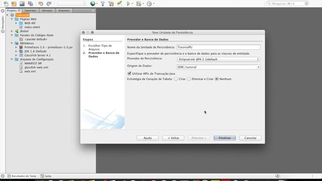Select web.xml in the project tree
Viewport: 322px width, 181px height.
pos(30,71)
